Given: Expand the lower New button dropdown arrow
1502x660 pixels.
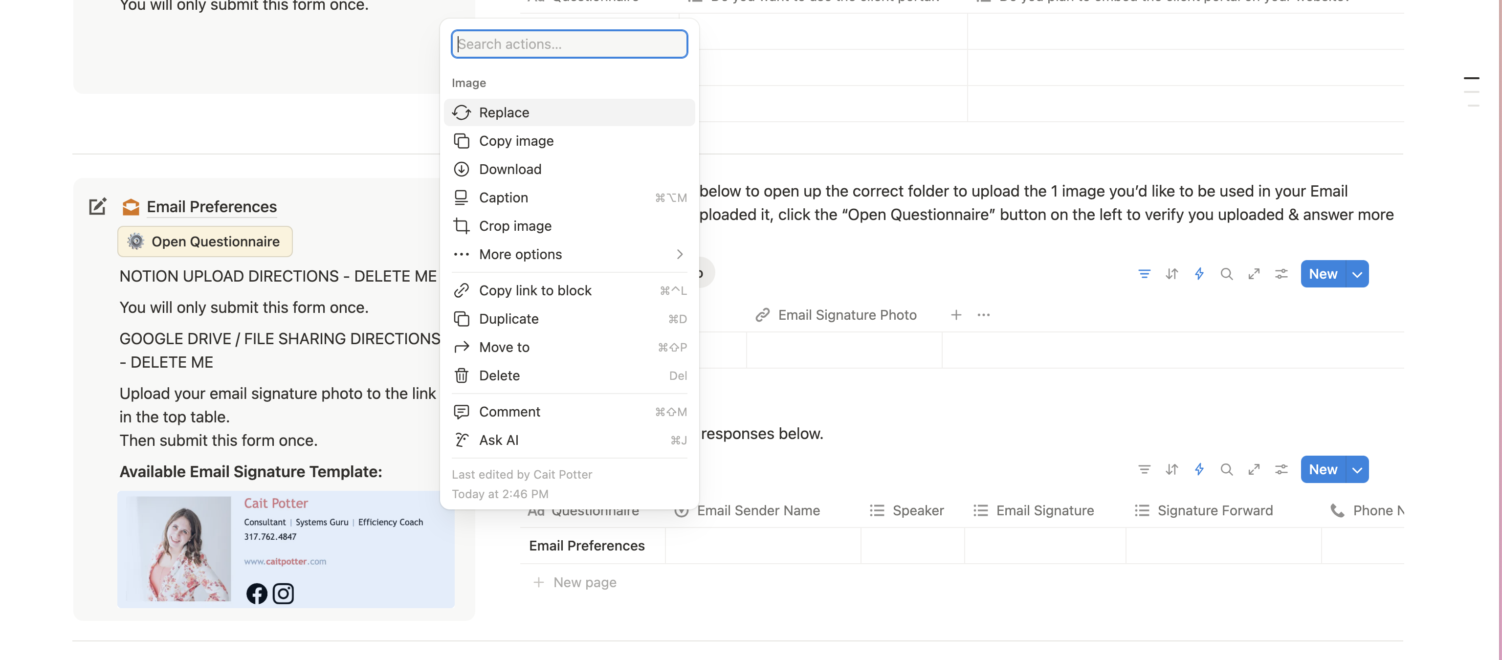Looking at the screenshot, I should pyautogui.click(x=1357, y=469).
